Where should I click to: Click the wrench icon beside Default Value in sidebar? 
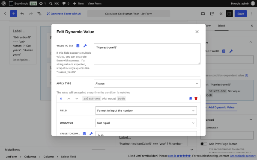click(231, 51)
